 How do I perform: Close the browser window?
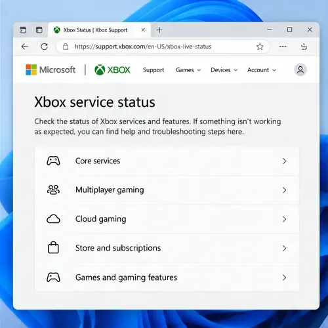click(x=310, y=30)
